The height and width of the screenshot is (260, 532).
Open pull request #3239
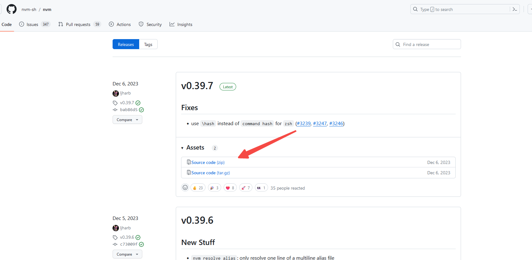(x=304, y=124)
